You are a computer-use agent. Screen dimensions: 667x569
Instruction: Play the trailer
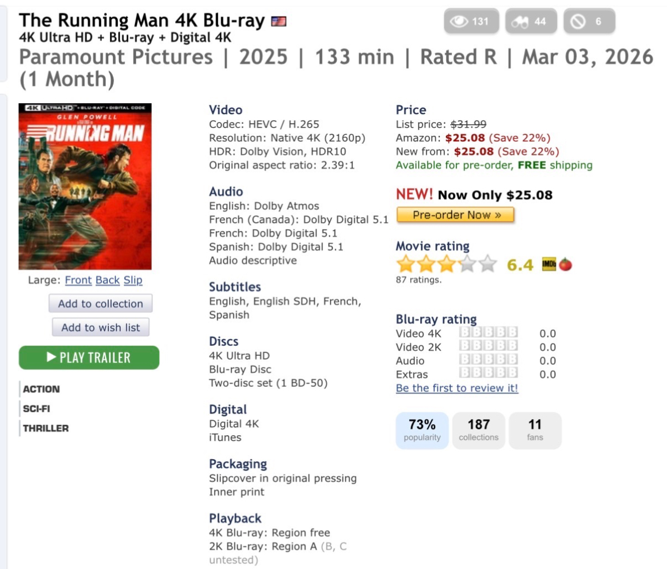coord(89,357)
